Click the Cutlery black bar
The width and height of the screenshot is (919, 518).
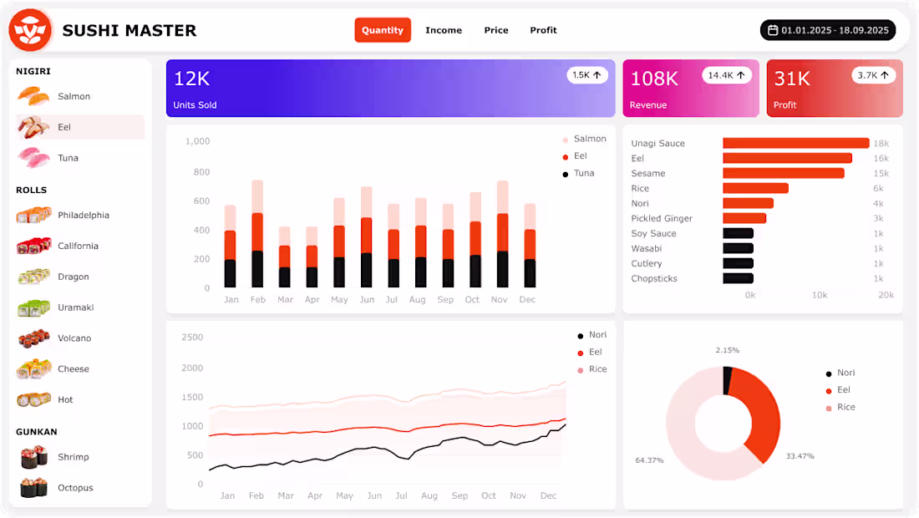[738, 263]
